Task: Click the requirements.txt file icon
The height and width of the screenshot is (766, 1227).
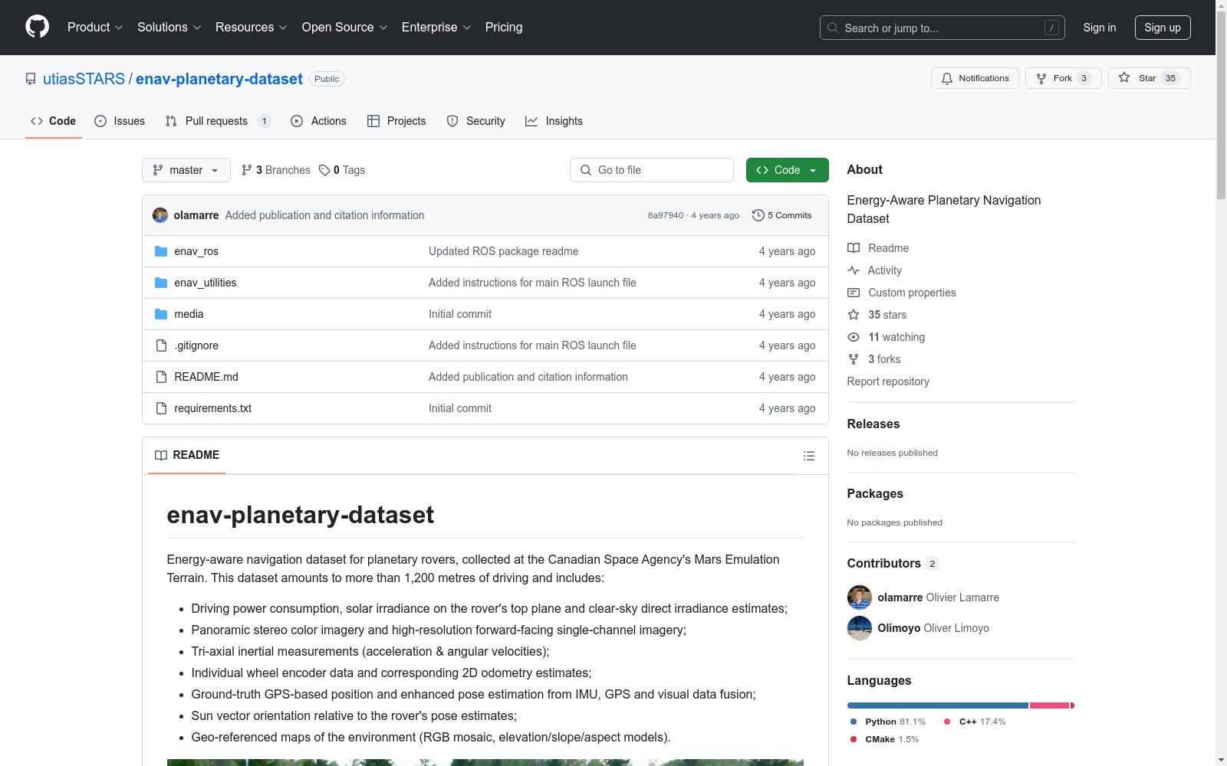Action: point(161,408)
